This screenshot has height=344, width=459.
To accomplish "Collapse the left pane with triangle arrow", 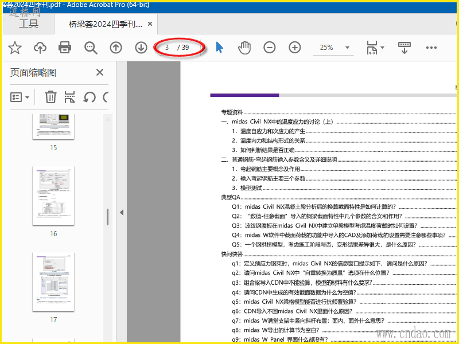I will tap(122, 213).
